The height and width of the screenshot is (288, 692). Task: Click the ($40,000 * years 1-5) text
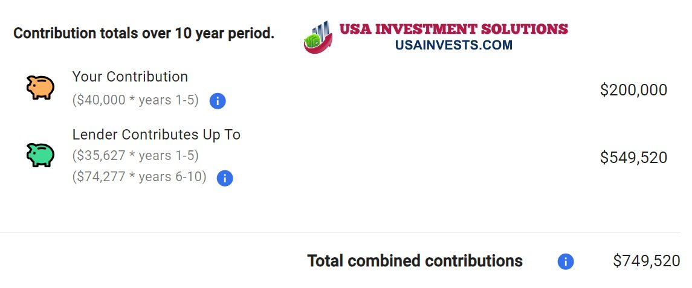[x=135, y=100]
